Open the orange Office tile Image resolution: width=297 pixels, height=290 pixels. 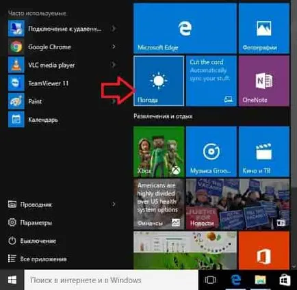click(264, 250)
